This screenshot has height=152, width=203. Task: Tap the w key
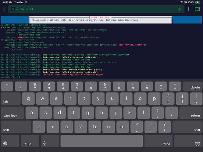tap(42, 99)
